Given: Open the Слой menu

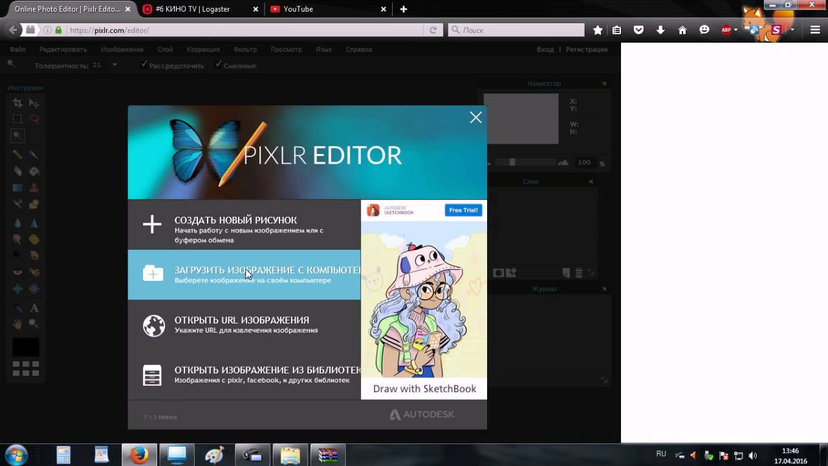Looking at the screenshot, I should [165, 49].
